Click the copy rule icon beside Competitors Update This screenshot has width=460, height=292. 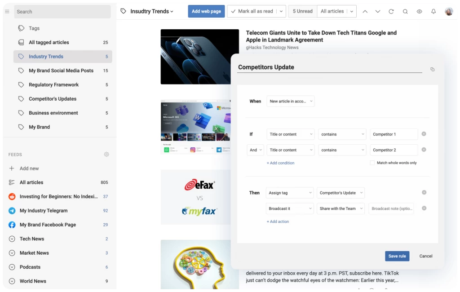(x=433, y=70)
